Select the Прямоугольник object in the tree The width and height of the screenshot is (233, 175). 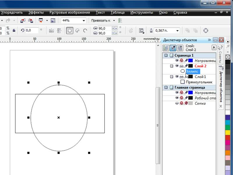(x=199, y=82)
